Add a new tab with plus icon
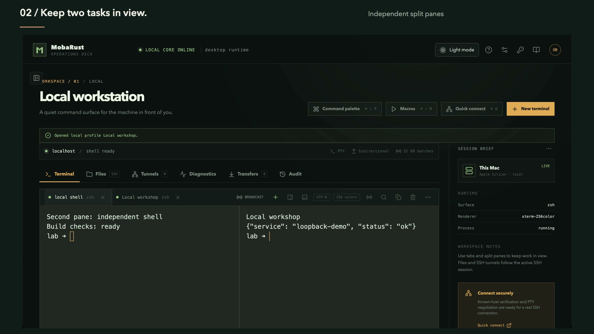 [275, 197]
